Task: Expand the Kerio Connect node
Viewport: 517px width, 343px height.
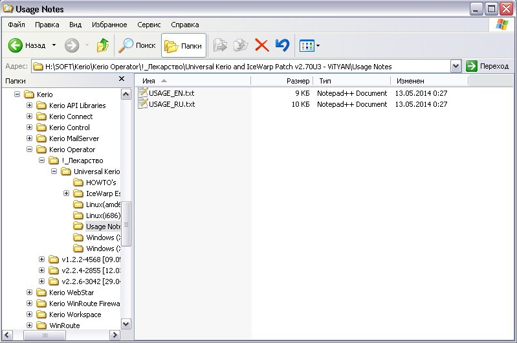Action: 29,116
